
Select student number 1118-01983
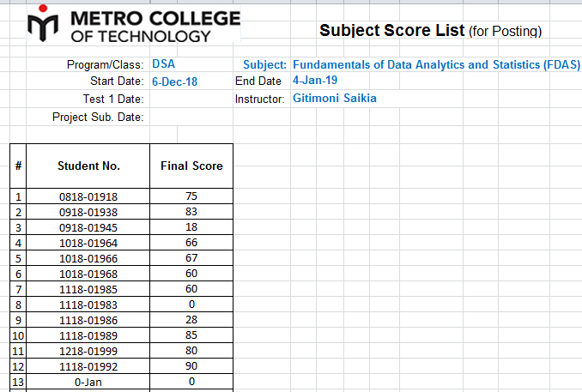(88, 305)
